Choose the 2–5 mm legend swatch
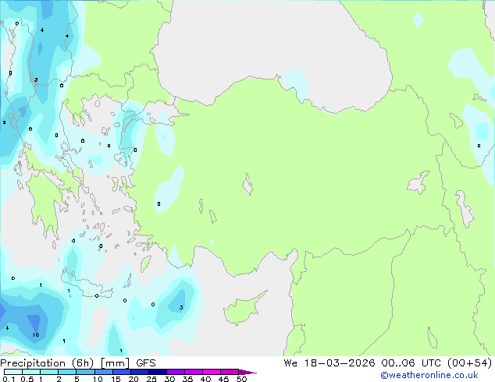Screen dimensions: 495x382 tap(67, 372)
